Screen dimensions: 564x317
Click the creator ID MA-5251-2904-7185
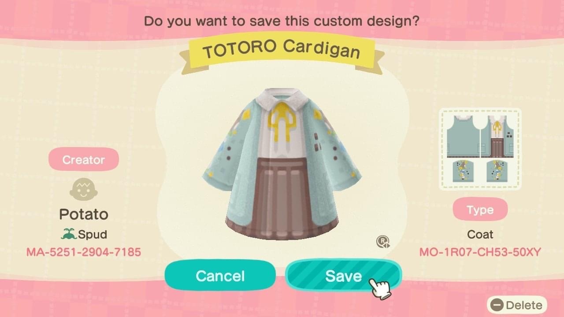click(x=84, y=252)
